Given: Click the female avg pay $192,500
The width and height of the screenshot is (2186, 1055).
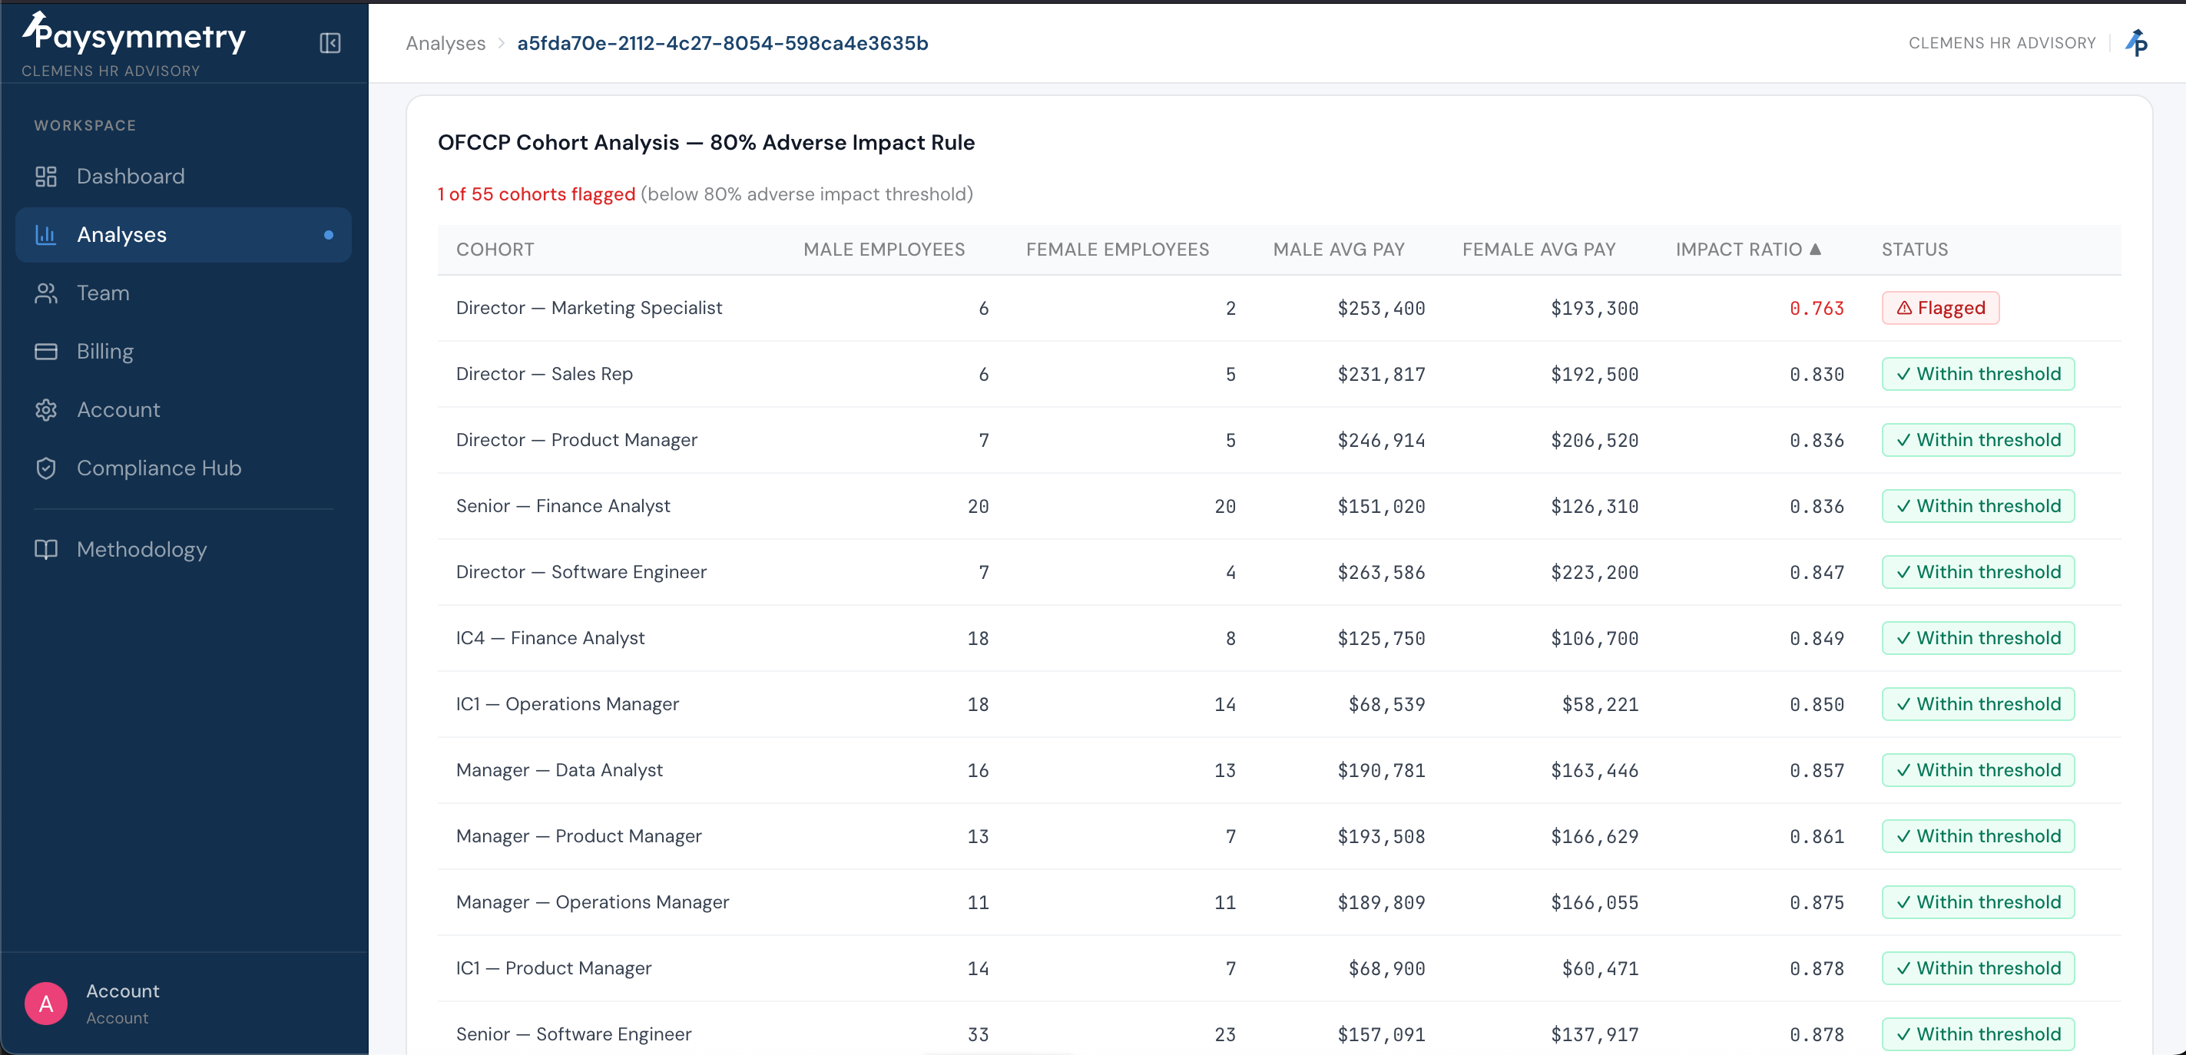Looking at the screenshot, I should coord(1594,375).
